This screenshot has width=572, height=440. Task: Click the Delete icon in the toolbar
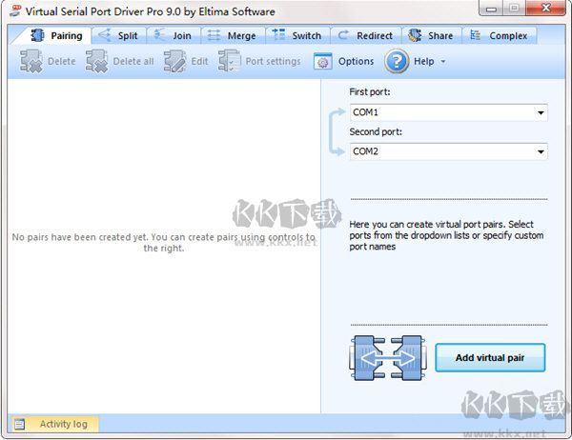coord(31,61)
